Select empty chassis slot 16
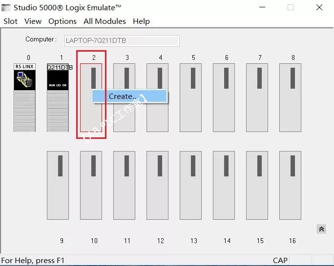 click(291, 185)
